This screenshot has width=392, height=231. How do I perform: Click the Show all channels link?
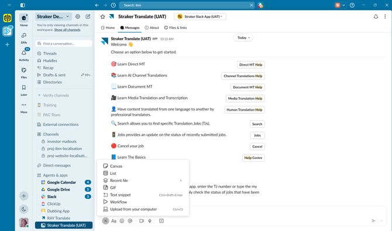[67, 30]
